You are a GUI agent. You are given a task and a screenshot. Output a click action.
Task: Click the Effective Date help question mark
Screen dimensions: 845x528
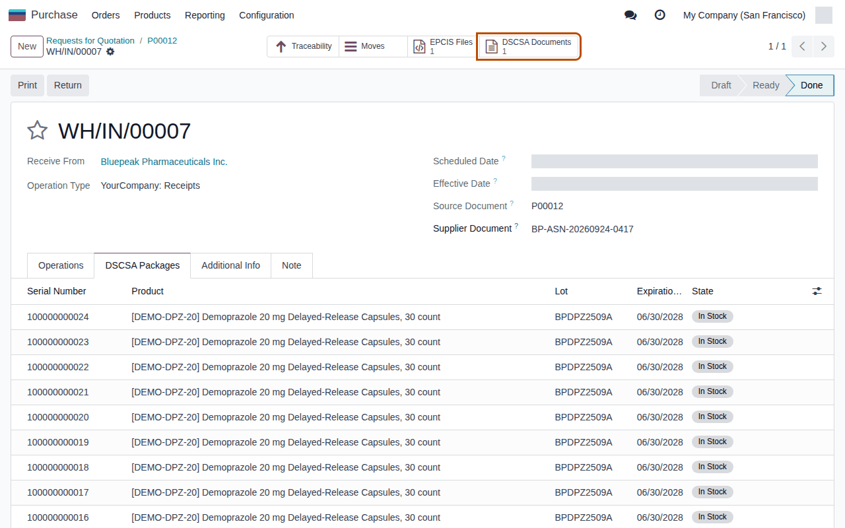pyautogui.click(x=495, y=181)
